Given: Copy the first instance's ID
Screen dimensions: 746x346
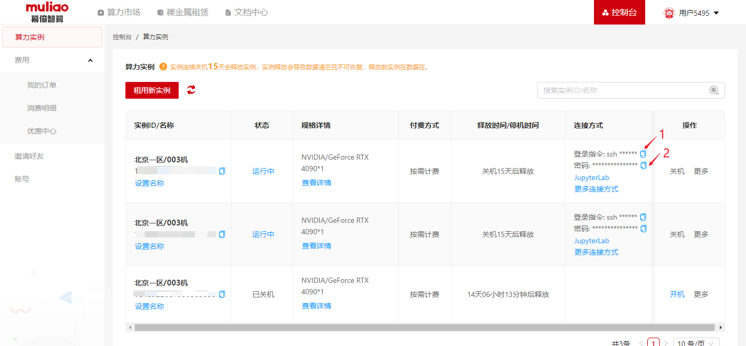Looking at the screenshot, I should 222,171.
